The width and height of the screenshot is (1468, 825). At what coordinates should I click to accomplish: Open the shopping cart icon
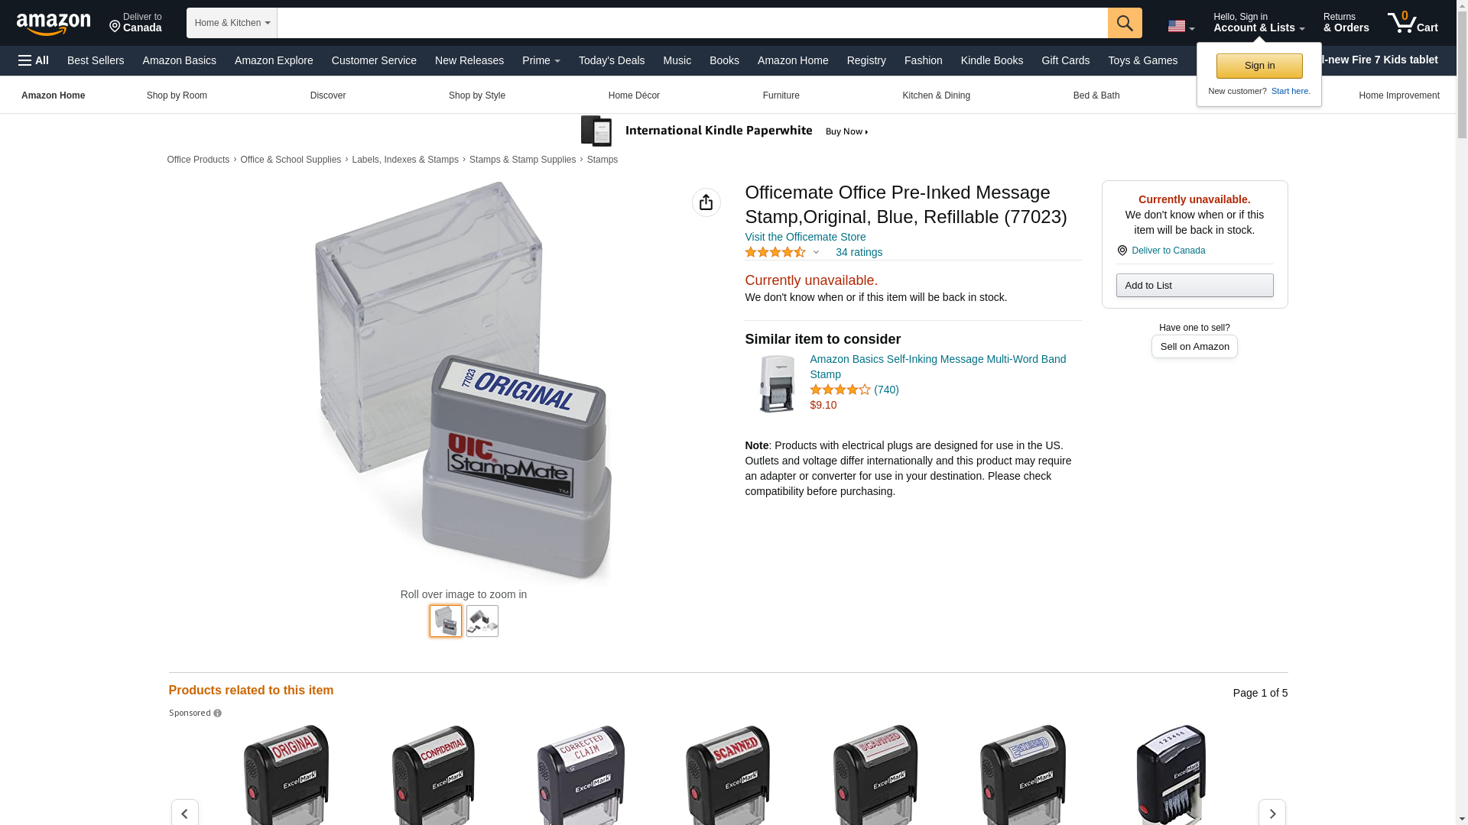[x=1412, y=23]
